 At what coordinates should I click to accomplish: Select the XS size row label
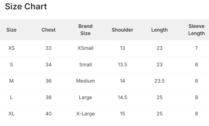coord(11,48)
